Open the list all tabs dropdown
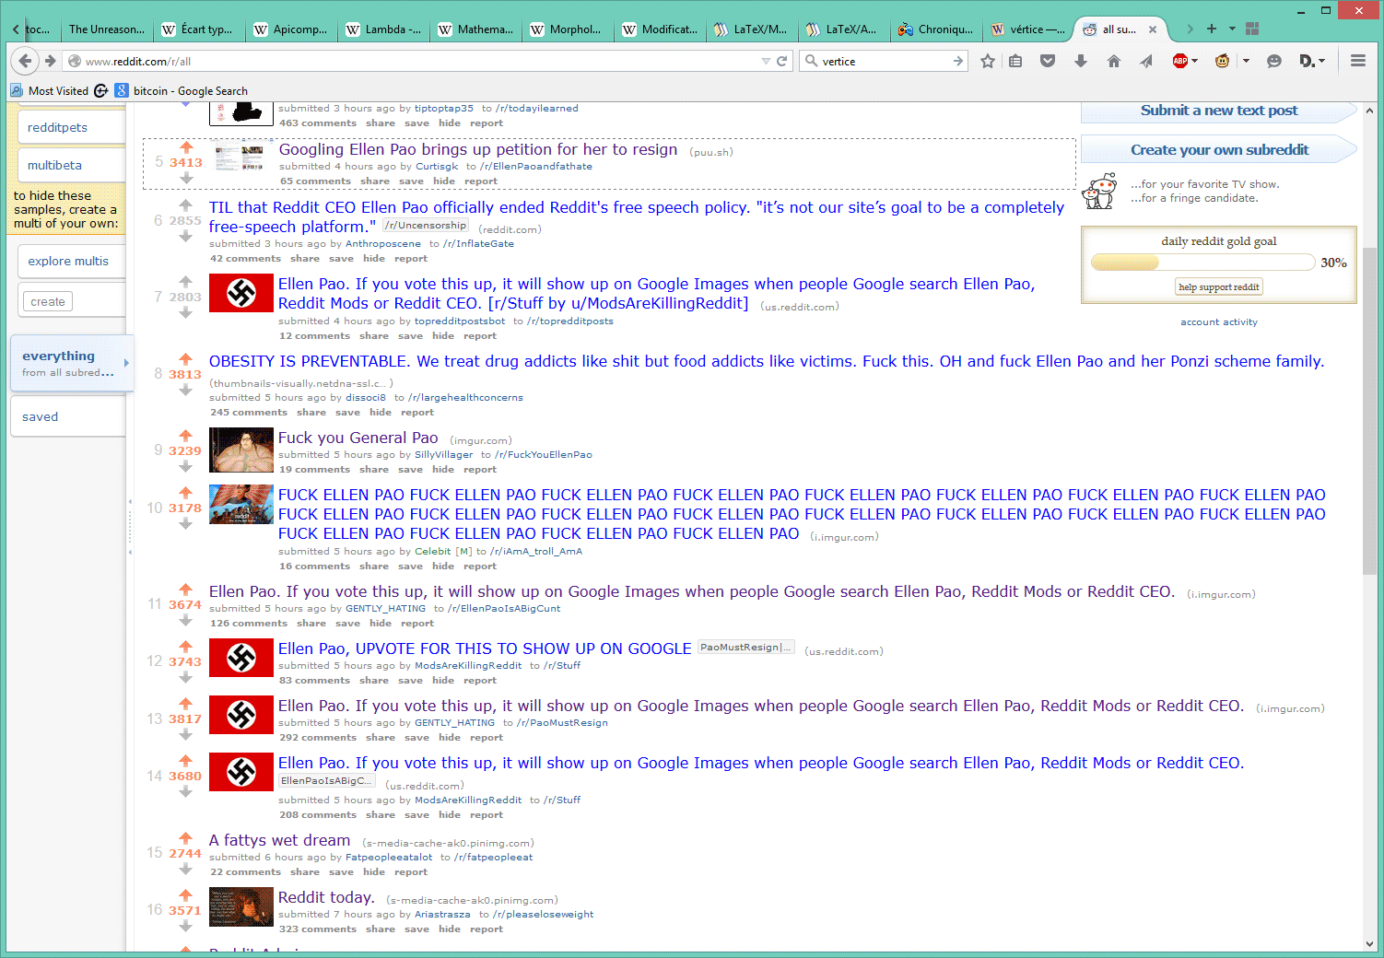Viewport: 1384px width, 958px height. coord(1232,29)
